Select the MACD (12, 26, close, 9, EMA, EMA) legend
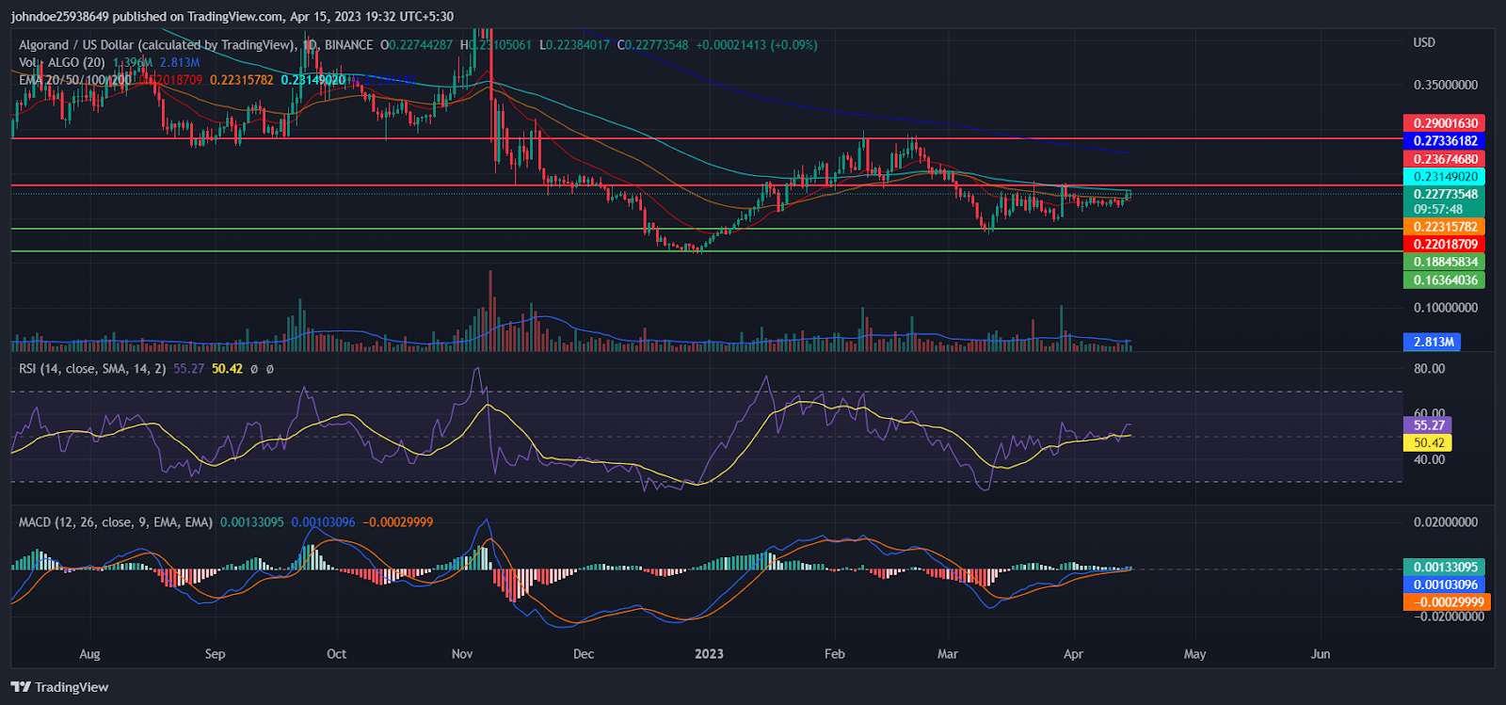Image resolution: width=1506 pixels, height=705 pixels. 116,522
